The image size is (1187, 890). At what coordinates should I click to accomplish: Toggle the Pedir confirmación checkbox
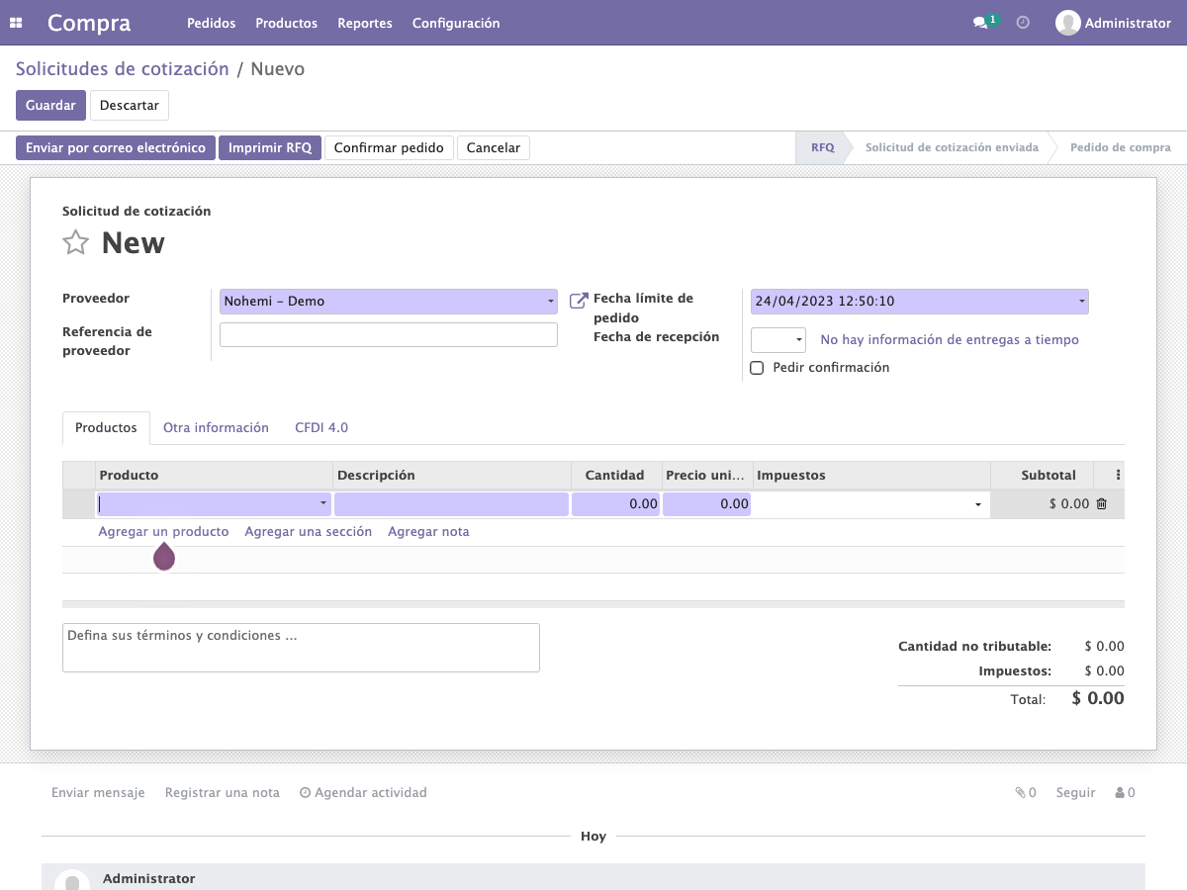point(757,368)
